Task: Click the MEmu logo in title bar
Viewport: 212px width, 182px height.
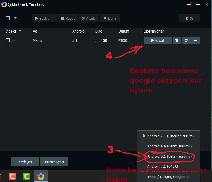Action: (4, 4)
